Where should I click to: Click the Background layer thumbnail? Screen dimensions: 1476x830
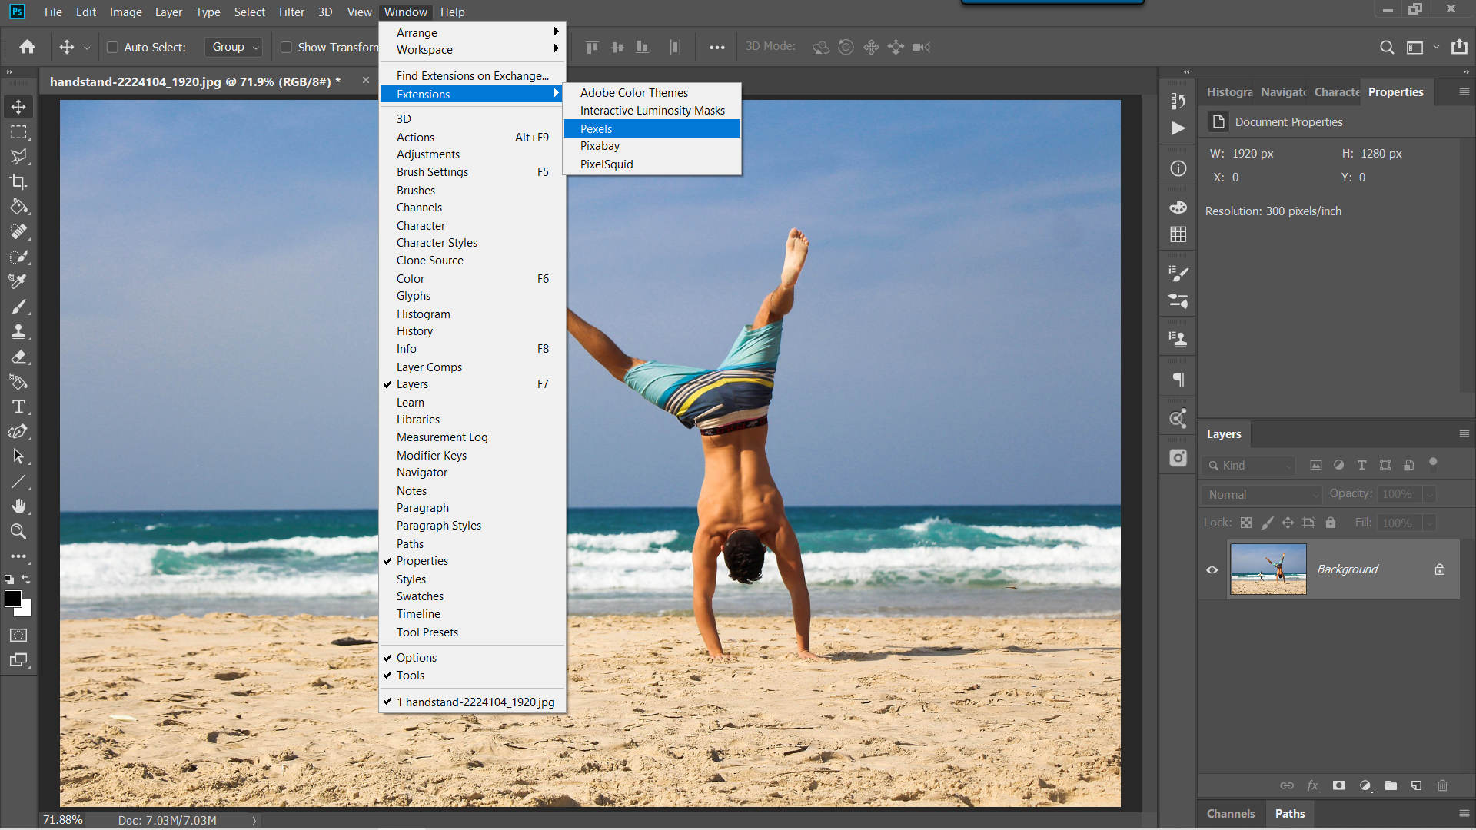point(1268,569)
